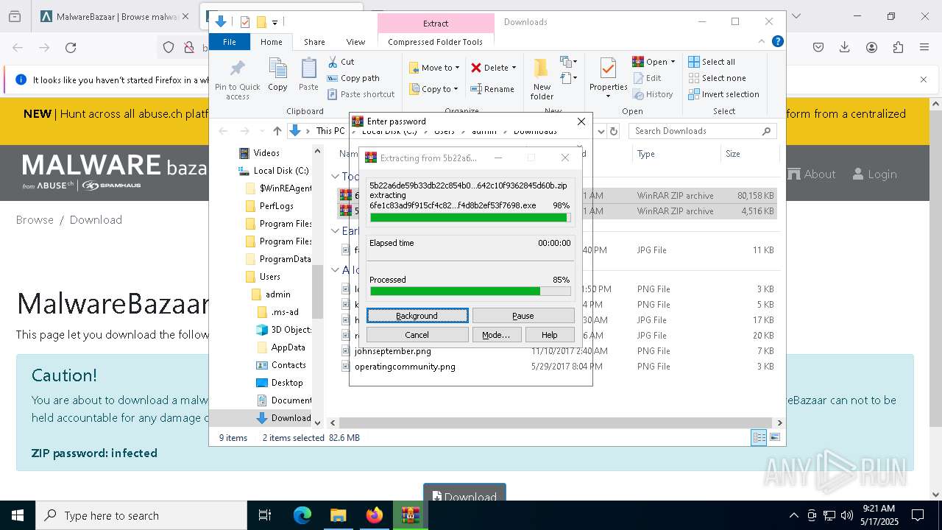Switch to Details view in status bar
942x530 pixels.
[x=759, y=437]
